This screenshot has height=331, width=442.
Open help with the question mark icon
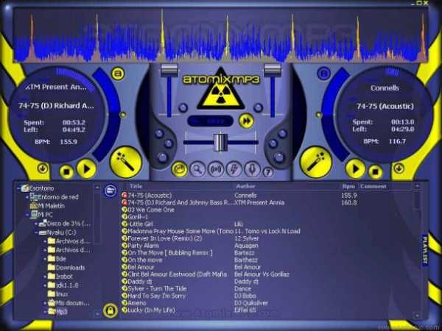268,171
